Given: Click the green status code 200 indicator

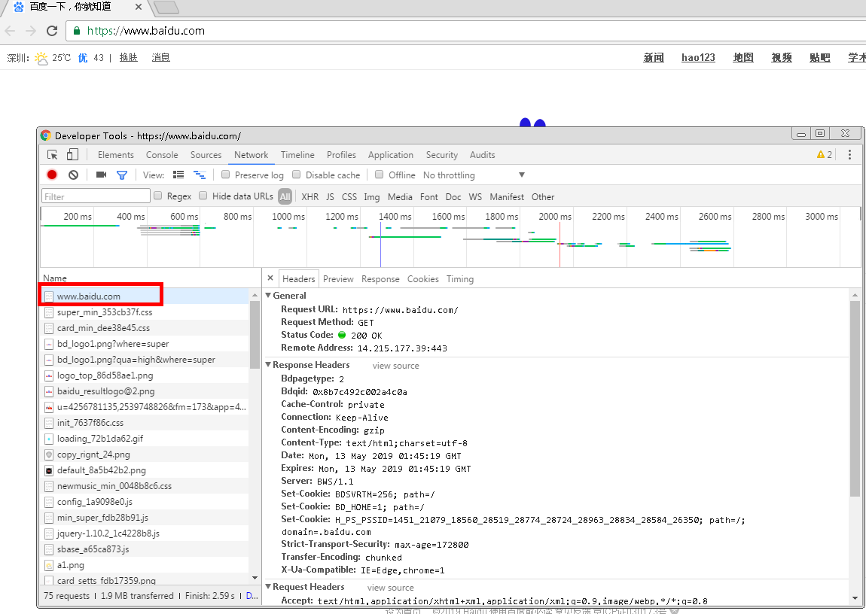Looking at the screenshot, I should (x=342, y=335).
